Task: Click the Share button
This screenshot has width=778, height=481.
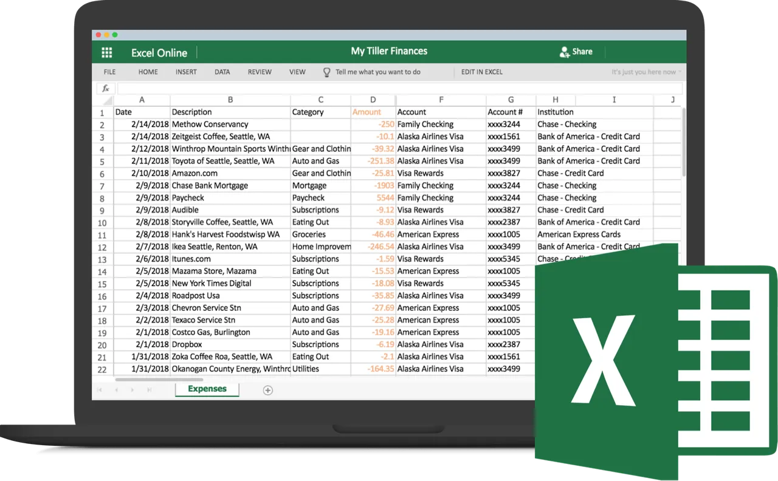Action: (576, 52)
